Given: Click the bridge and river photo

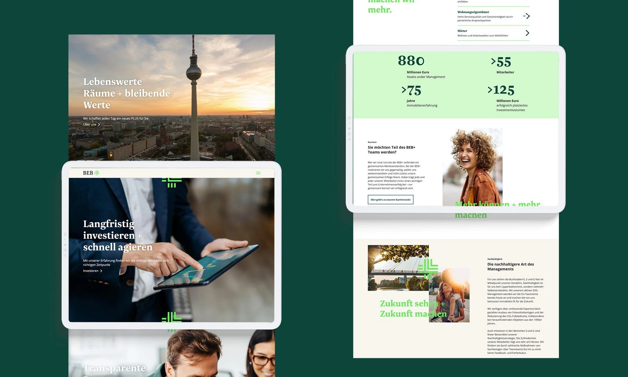Looking at the screenshot, I should click(392, 267).
